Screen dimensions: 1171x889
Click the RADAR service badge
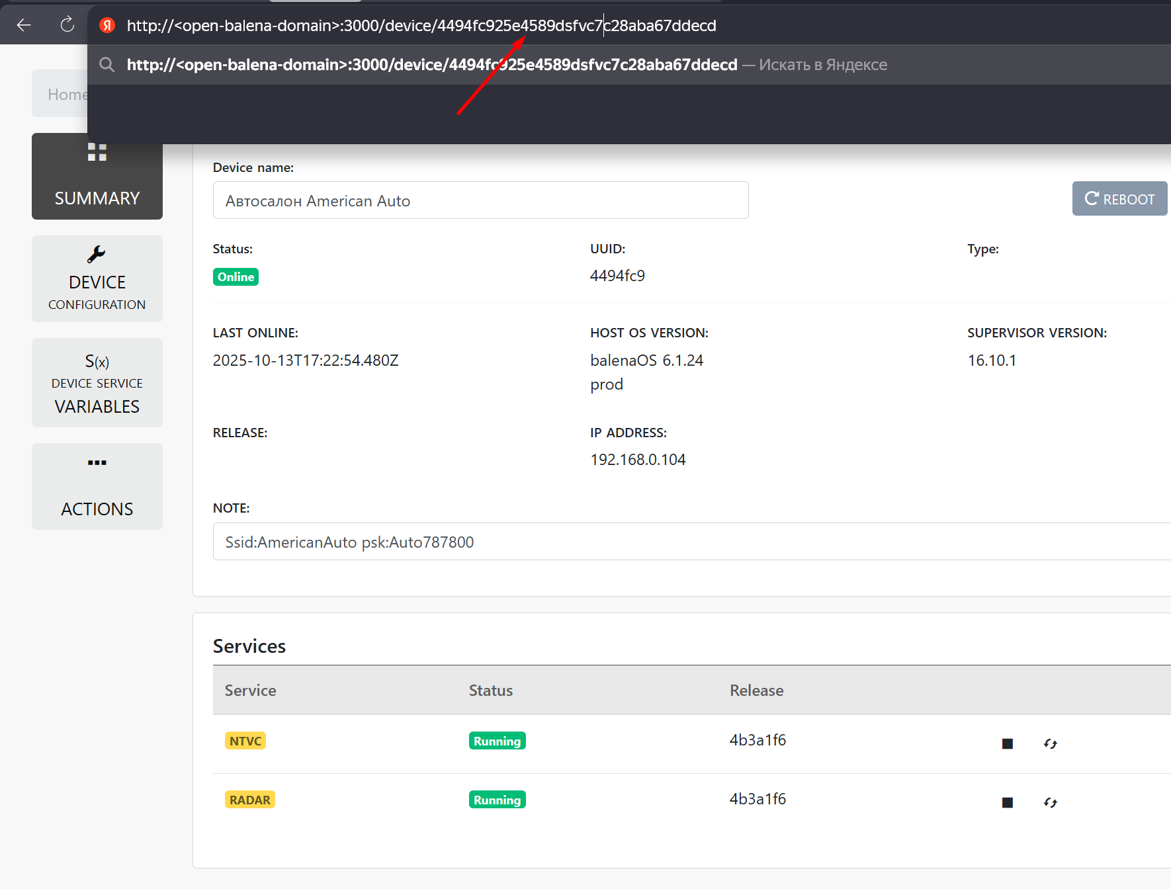click(x=249, y=800)
